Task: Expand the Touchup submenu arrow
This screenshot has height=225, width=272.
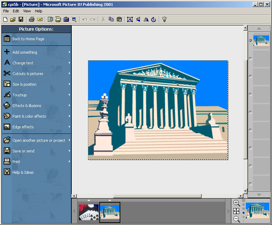Action: (69, 95)
